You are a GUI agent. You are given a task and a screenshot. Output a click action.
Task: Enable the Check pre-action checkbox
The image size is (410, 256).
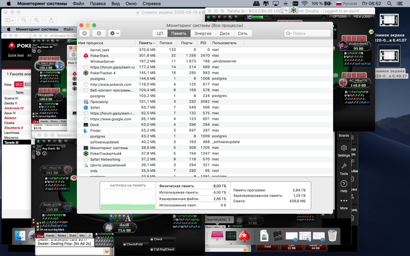click(x=152, y=239)
